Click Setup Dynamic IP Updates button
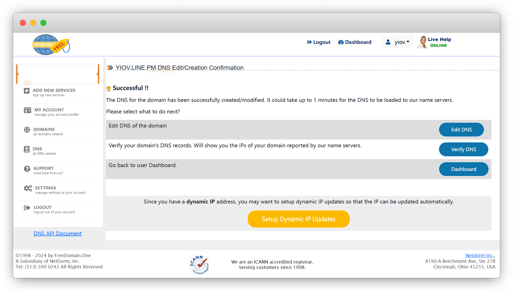 (299, 219)
